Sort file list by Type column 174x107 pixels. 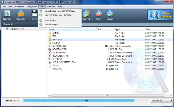click(x=130, y=29)
